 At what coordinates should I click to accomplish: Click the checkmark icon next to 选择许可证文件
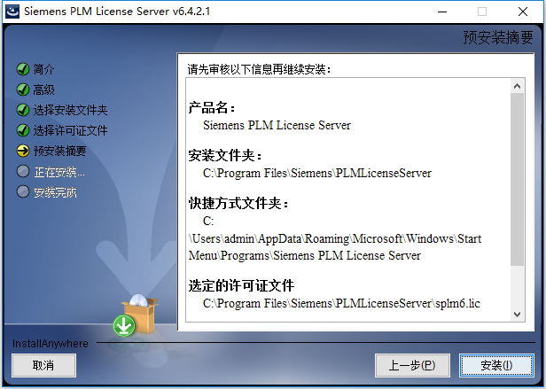coord(23,130)
